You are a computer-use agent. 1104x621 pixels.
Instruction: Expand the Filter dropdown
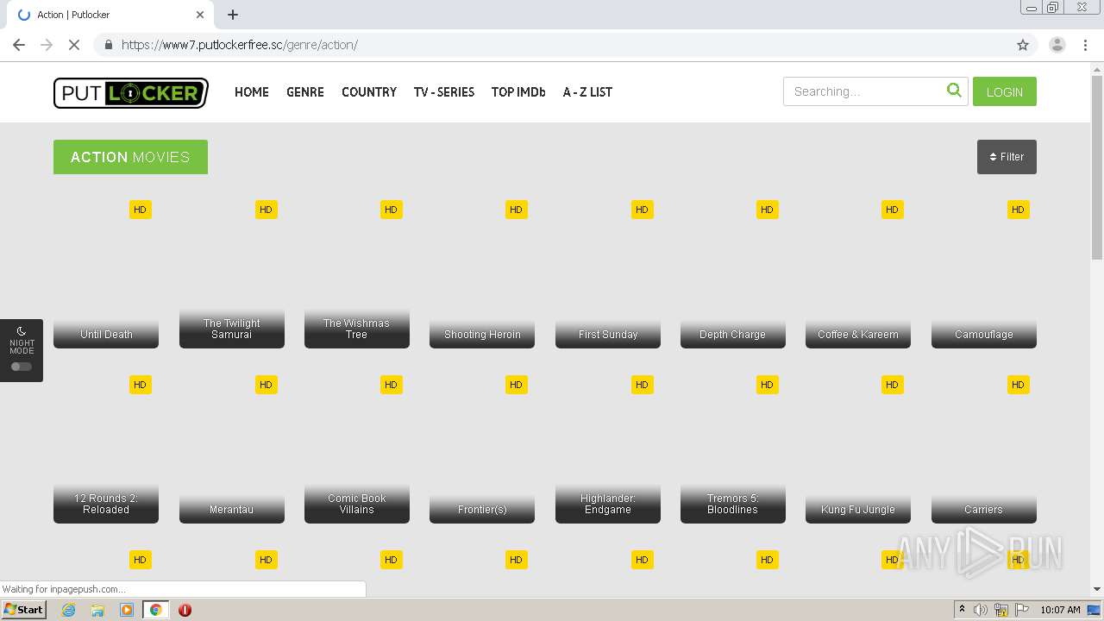(1007, 157)
